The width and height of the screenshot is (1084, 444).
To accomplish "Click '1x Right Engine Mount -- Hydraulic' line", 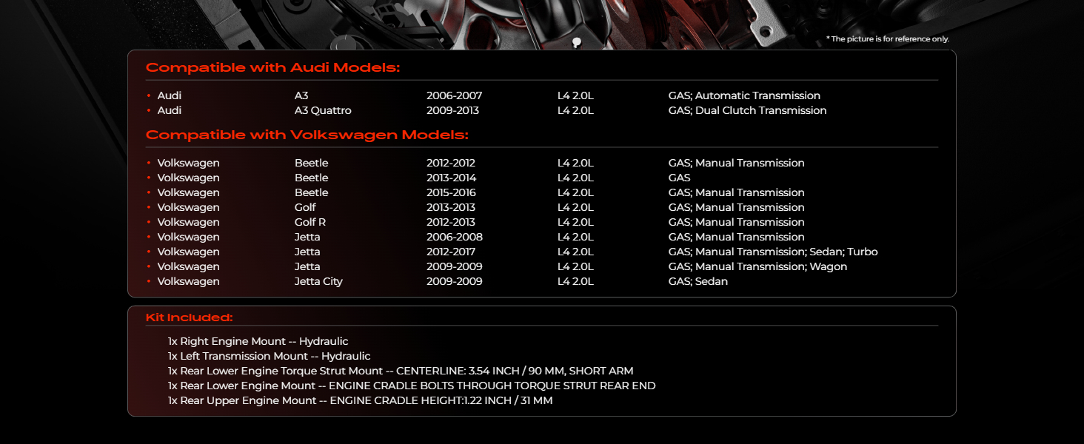I will pos(258,342).
